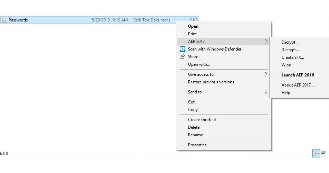The height and width of the screenshot is (173, 329).
Task: Click the 6 KB status bar text
Action: point(4,154)
